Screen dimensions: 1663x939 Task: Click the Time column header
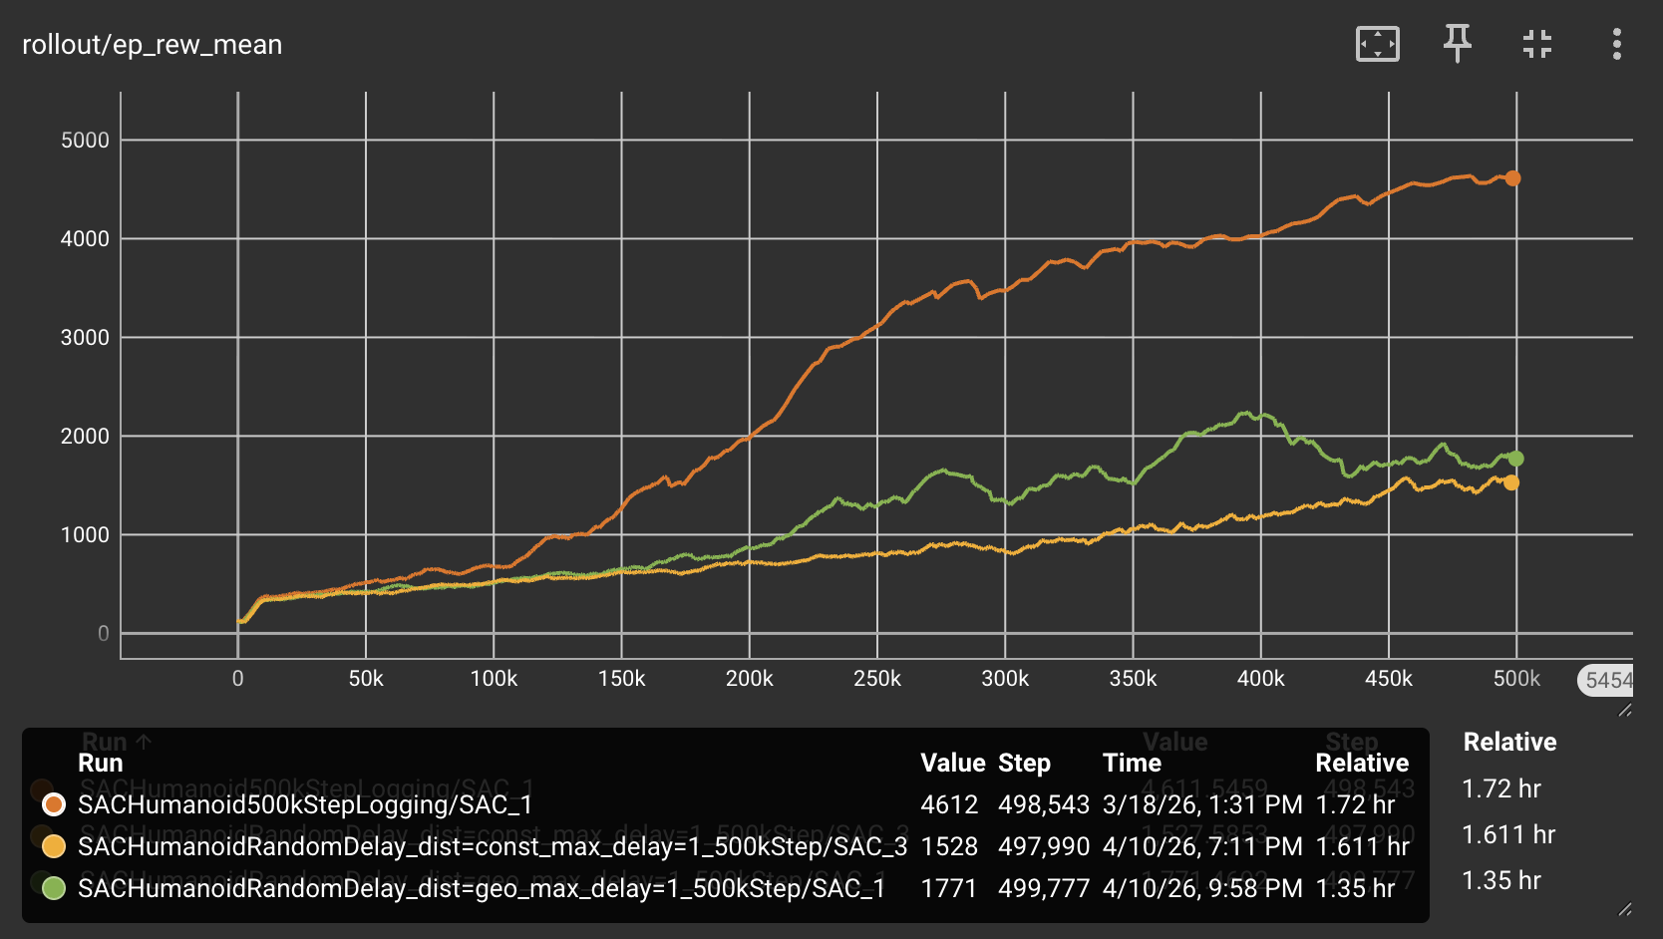click(1132, 763)
